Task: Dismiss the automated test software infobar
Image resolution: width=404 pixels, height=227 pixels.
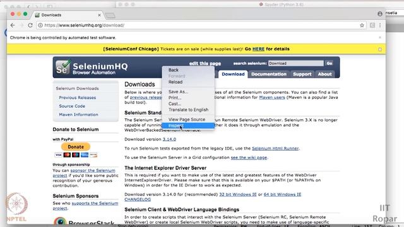Action: click(380, 38)
